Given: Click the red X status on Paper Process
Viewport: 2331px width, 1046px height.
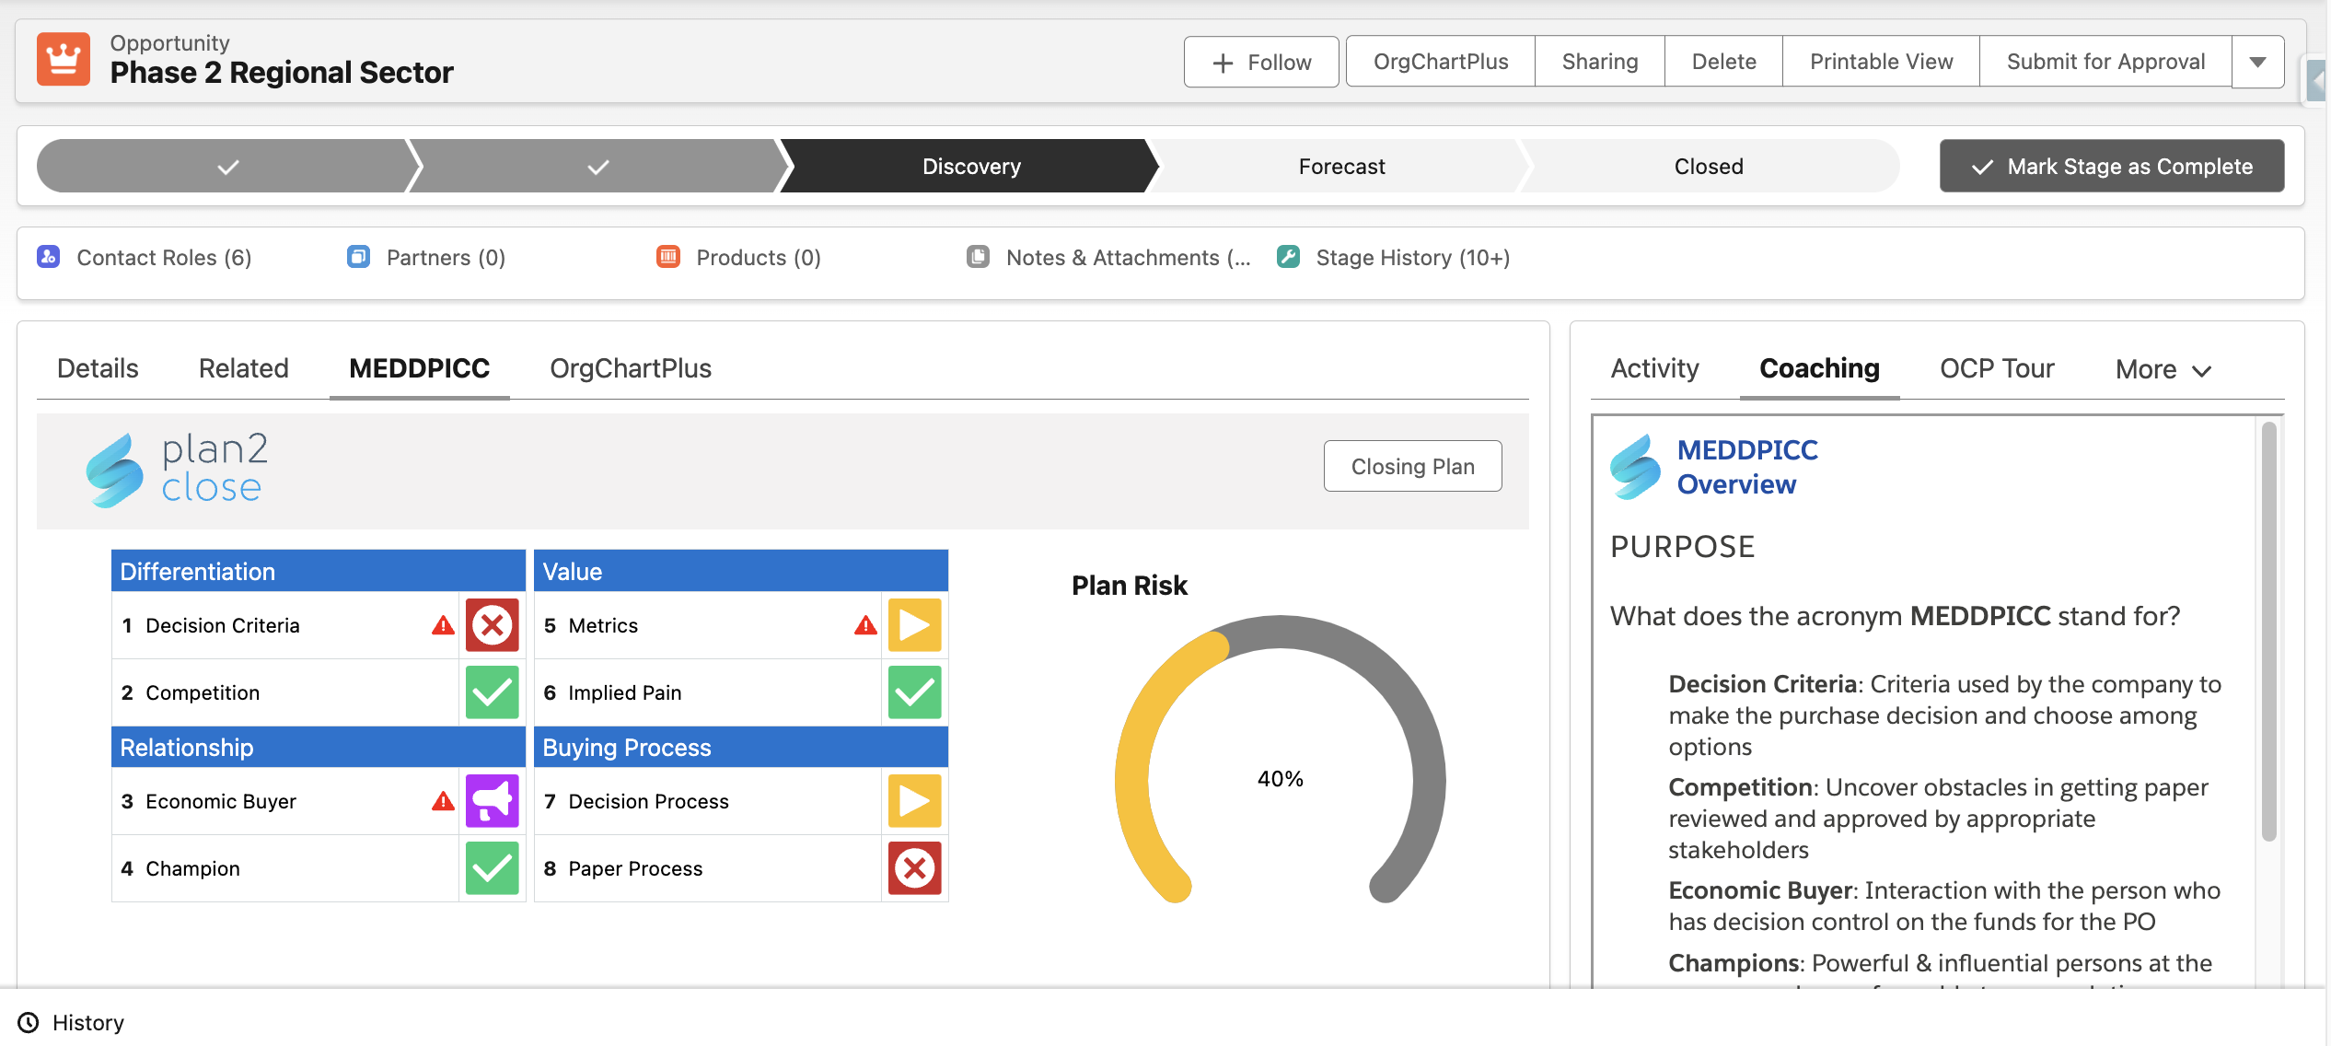Looking at the screenshot, I should coord(914,868).
